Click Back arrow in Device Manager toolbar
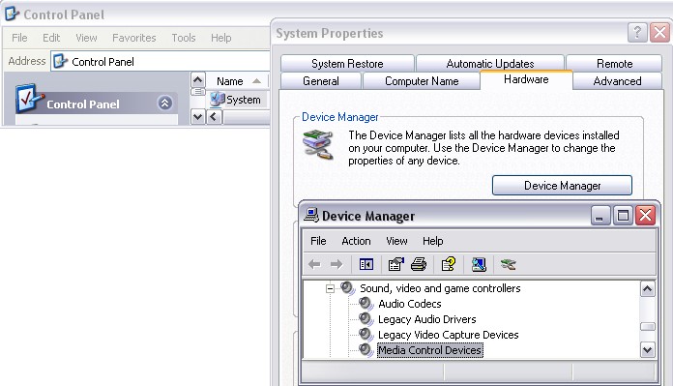This screenshot has width=673, height=386. pyautogui.click(x=314, y=264)
